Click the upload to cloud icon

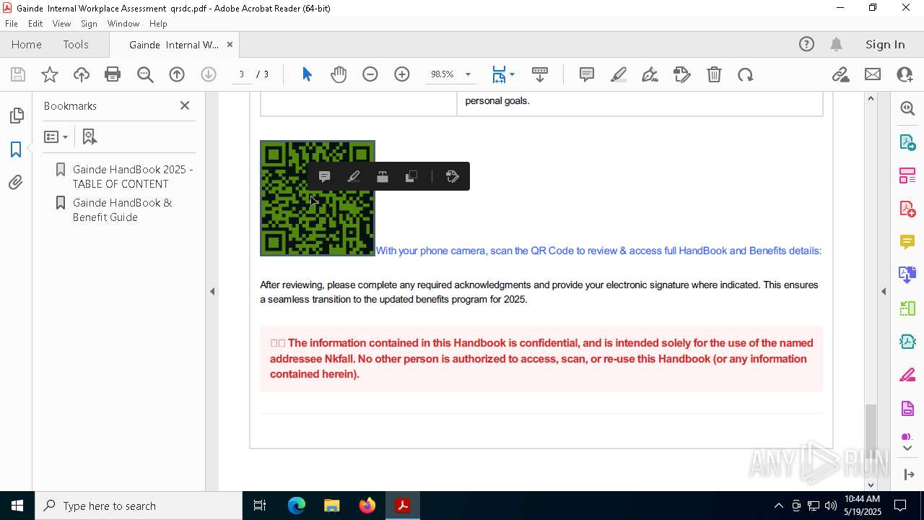(x=82, y=74)
